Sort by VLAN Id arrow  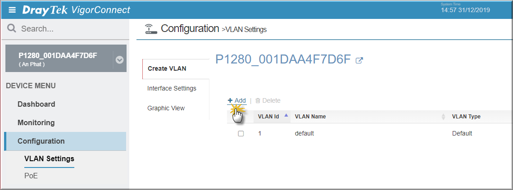tap(286, 115)
